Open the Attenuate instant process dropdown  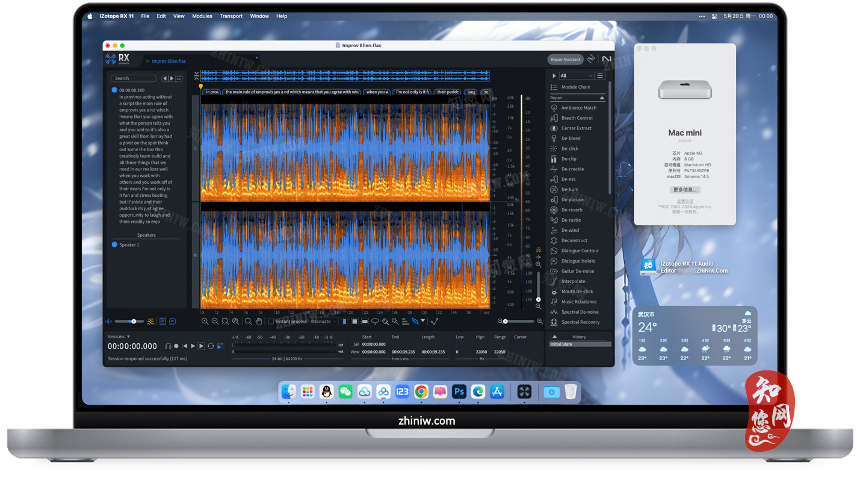tap(324, 322)
